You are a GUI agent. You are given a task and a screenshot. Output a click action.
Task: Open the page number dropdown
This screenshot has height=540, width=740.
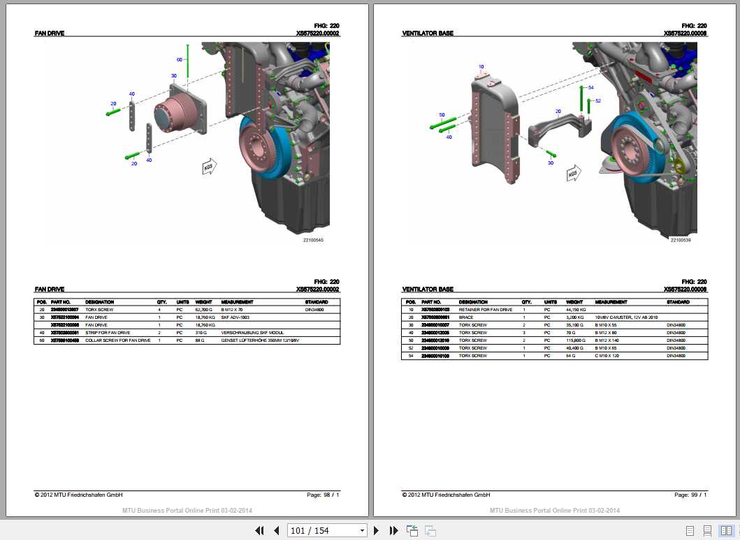[363, 530]
